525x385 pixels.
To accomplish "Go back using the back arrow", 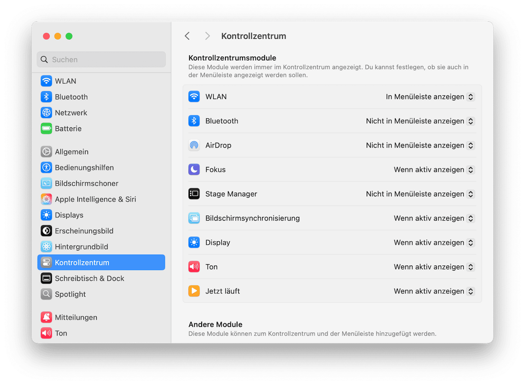I will coord(187,36).
